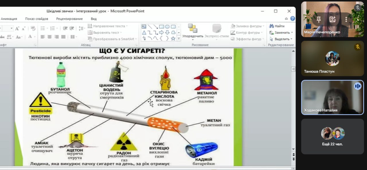
Task: Switch to the Рецензирование tab
Action: pos(69,19)
